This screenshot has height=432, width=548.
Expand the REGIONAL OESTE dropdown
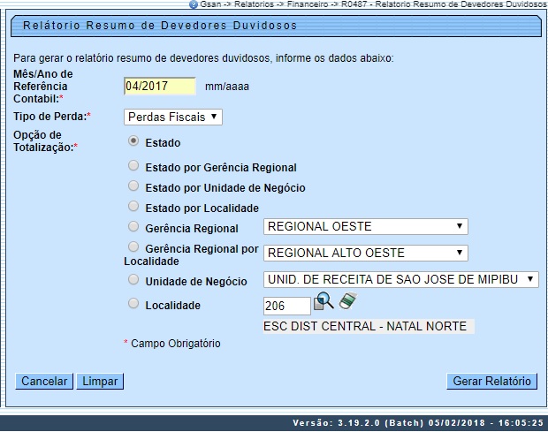point(366,227)
